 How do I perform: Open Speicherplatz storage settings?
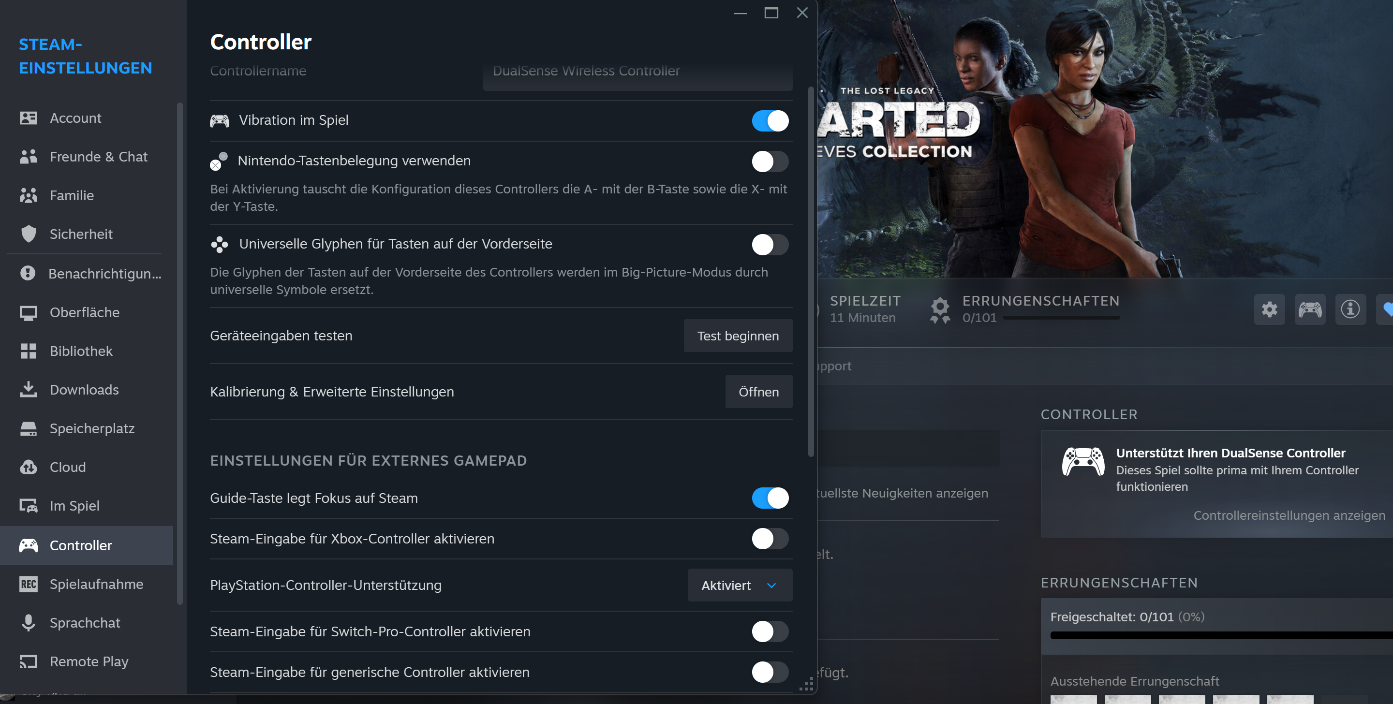click(92, 428)
